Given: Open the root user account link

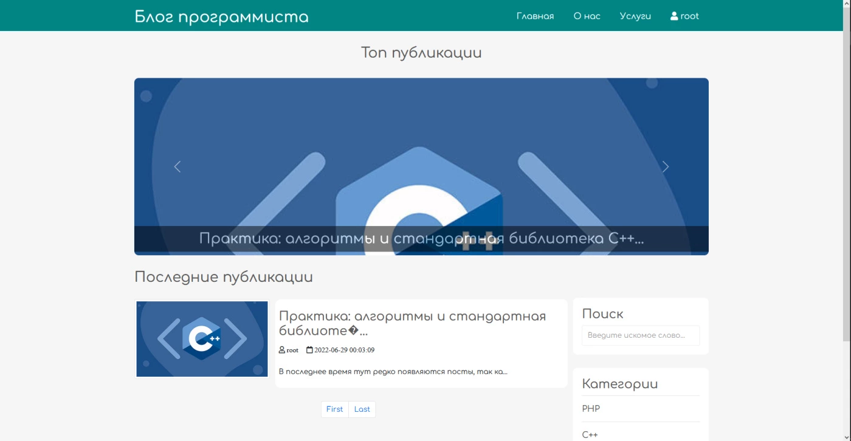Looking at the screenshot, I should point(684,16).
